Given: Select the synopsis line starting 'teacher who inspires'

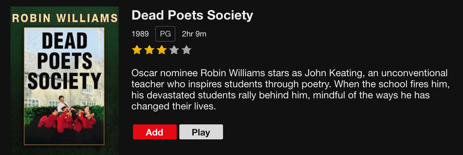Looking at the screenshot, I should tap(291, 84).
